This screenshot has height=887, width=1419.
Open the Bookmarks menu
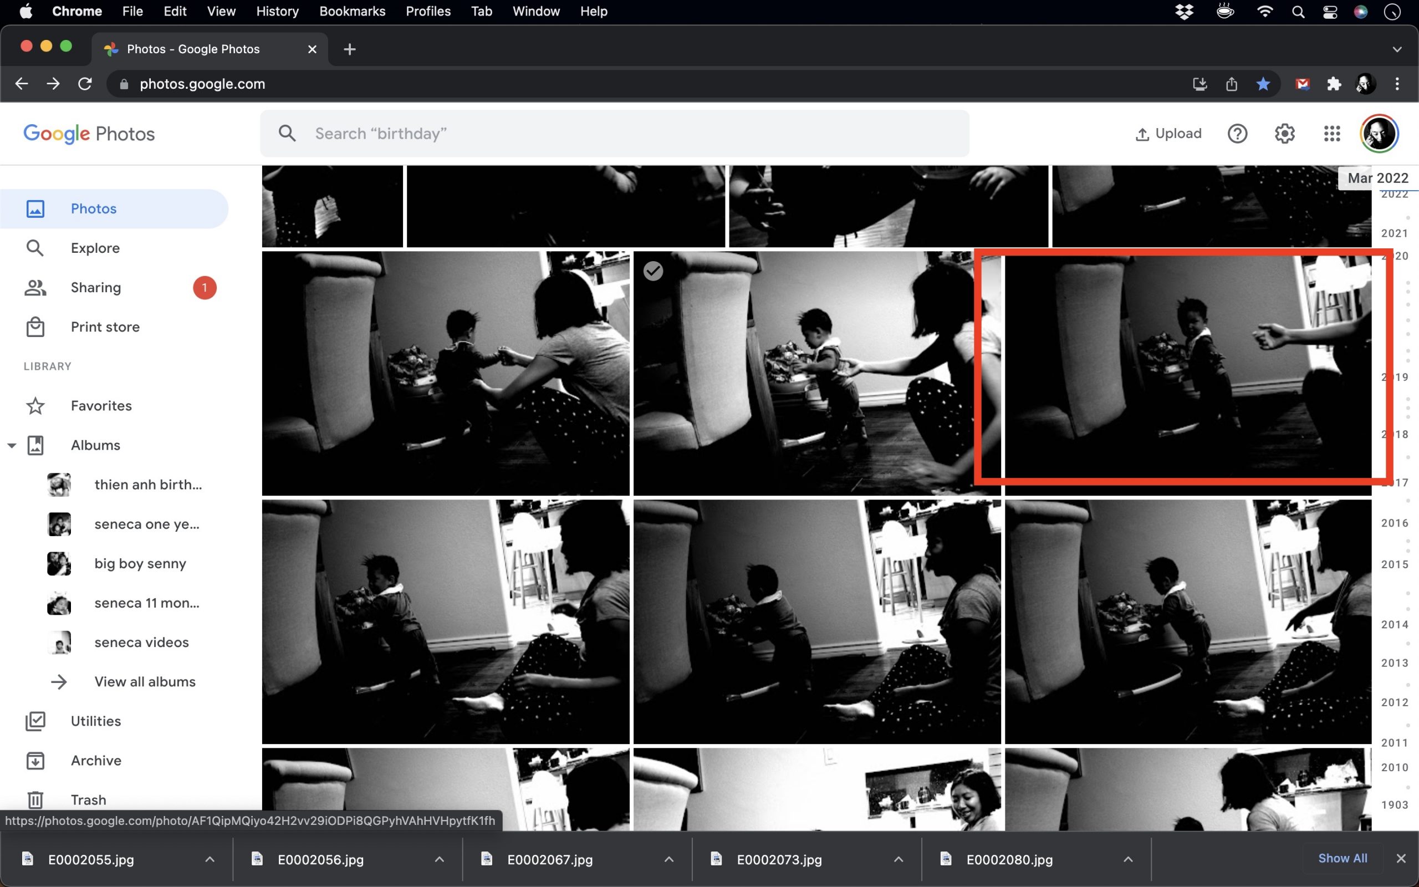[352, 11]
